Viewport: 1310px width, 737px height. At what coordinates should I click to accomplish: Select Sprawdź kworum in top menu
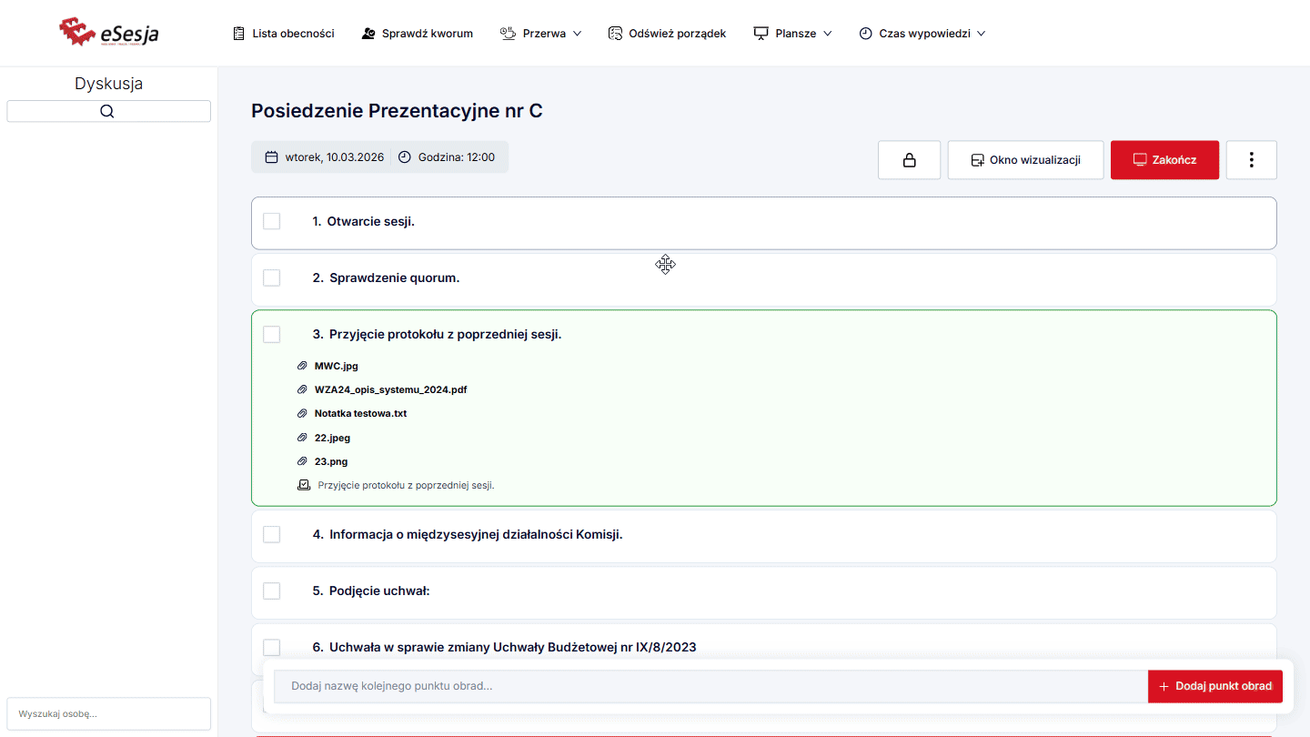[x=418, y=34]
